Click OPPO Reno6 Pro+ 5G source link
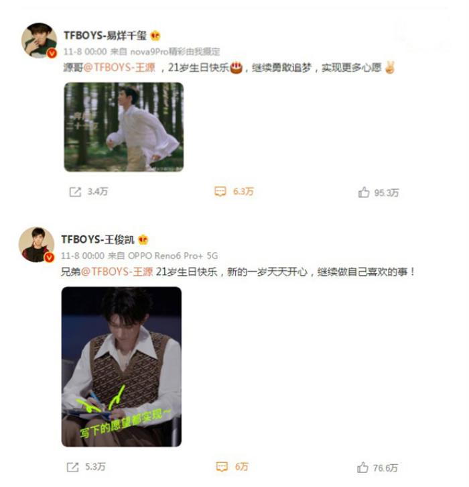 173,256
